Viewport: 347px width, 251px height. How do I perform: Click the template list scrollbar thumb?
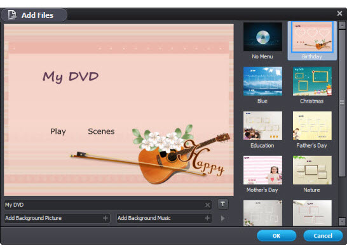(342, 103)
